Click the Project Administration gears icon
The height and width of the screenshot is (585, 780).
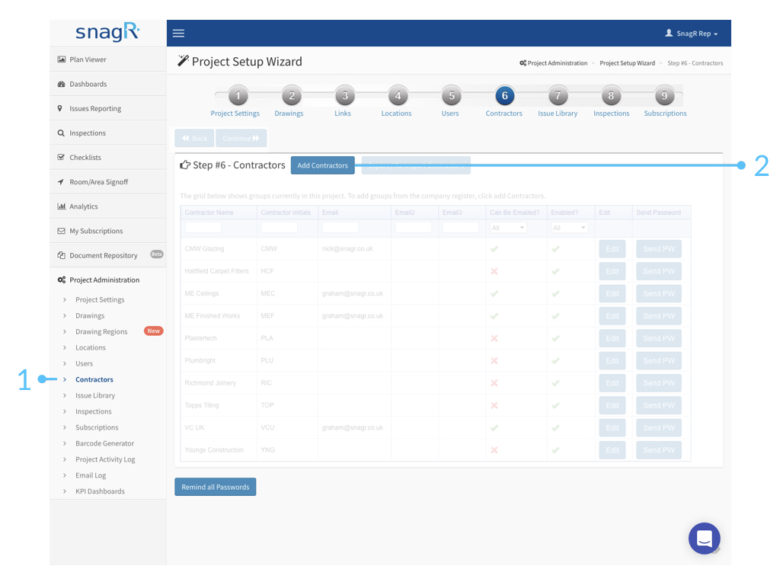61,280
